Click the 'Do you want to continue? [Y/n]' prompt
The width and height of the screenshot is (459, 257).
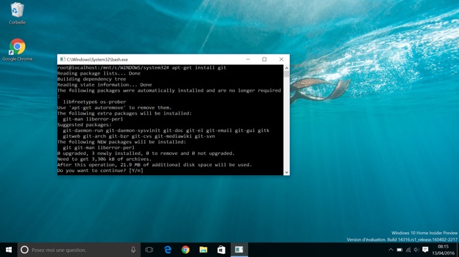tap(100, 171)
